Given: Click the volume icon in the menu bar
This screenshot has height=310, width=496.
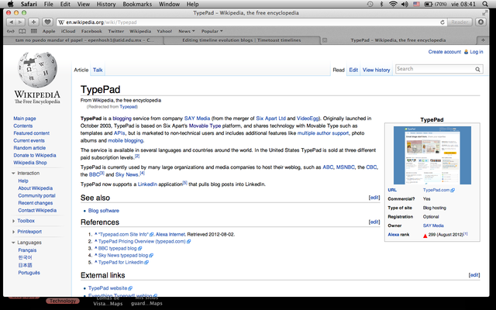Looking at the screenshot, I should [405, 4].
